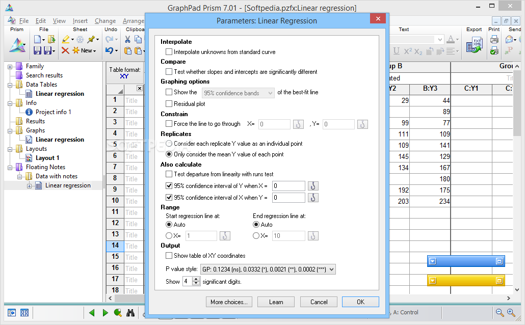Uncheck 95% confidence interval of Y when X
The height and width of the screenshot is (325, 525).
tap(169, 186)
